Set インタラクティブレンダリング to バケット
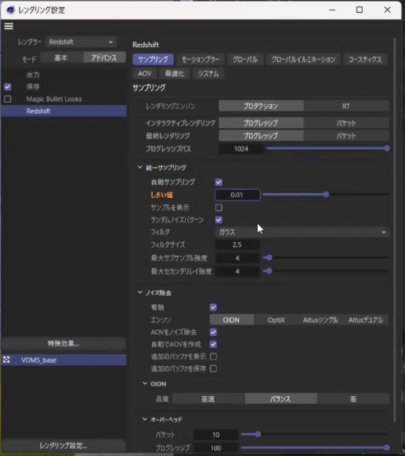Screen dimensions: 405x456 [346, 123]
